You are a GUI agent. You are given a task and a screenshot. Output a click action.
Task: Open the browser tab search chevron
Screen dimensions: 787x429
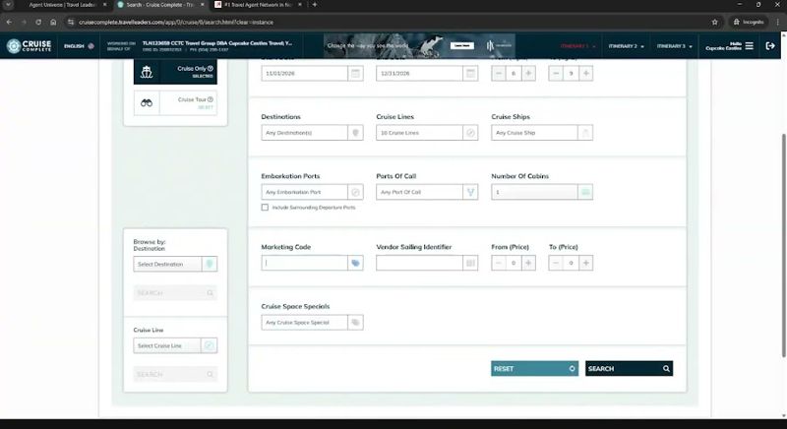[8, 5]
